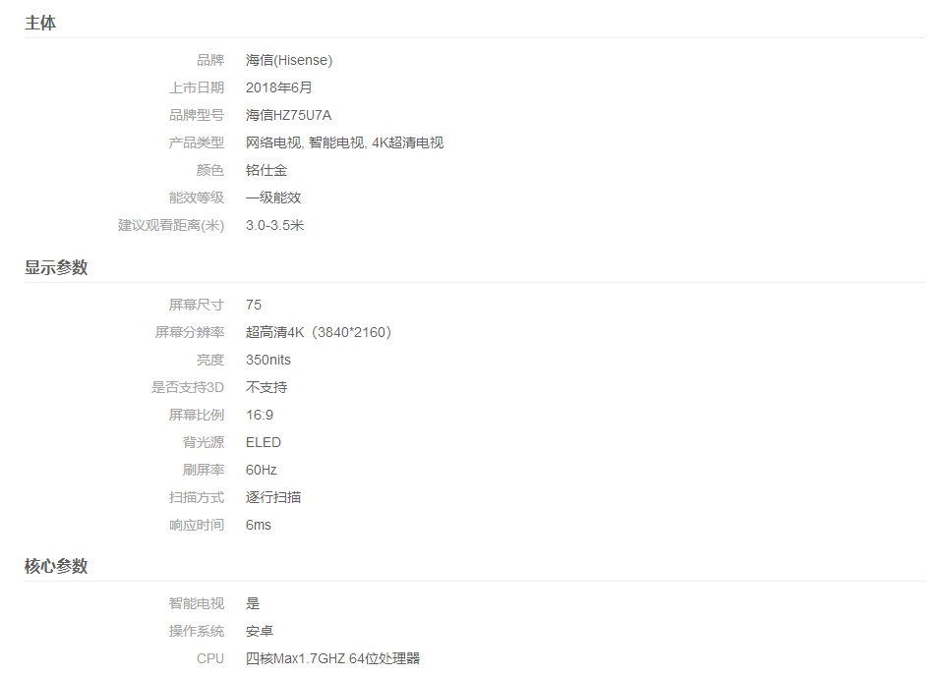The height and width of the screenshot is (676, 946).
Task: Click the '操作系统' label
Action: (197, 632)
